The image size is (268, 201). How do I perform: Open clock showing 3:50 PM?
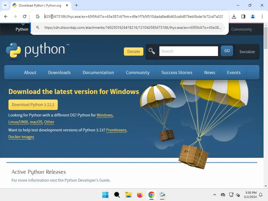coord(250,195)
